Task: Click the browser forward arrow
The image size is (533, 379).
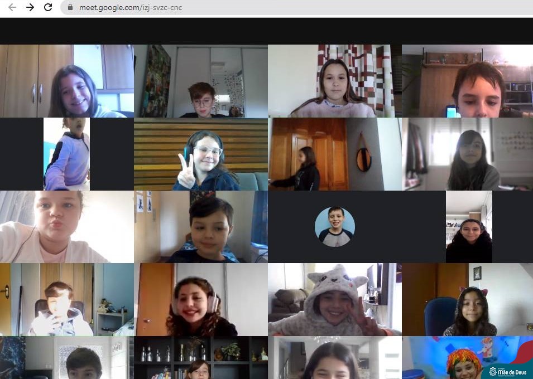Action: tap(30, 7)
